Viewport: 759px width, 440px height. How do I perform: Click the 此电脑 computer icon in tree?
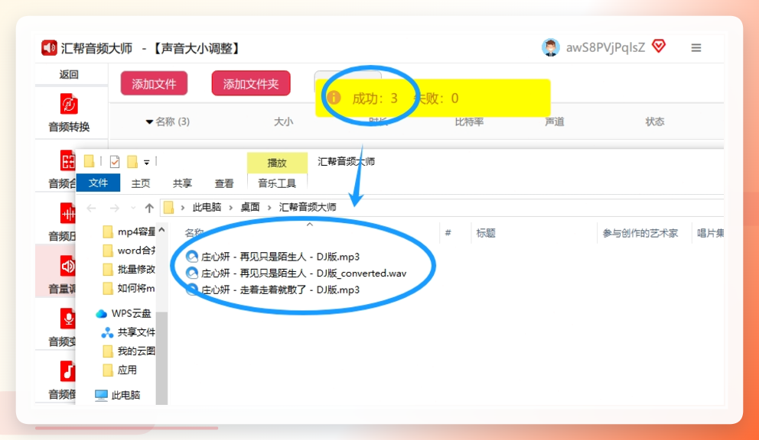click(x=101, y=396)
